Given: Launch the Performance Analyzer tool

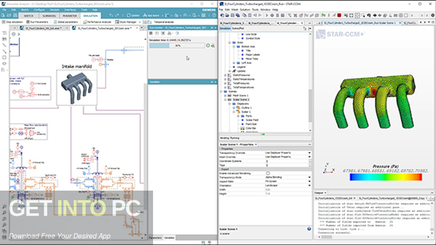Looking at the screenshot, I should 97,22.
